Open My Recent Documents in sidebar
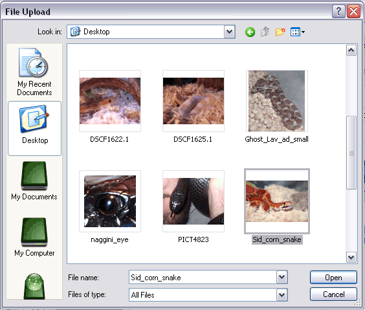The image size is (365, 310). coord(34,72)
